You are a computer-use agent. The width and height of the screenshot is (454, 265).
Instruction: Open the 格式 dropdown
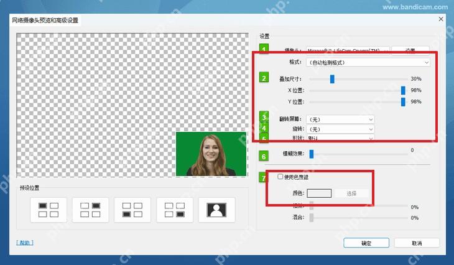(x=368, y=62)
